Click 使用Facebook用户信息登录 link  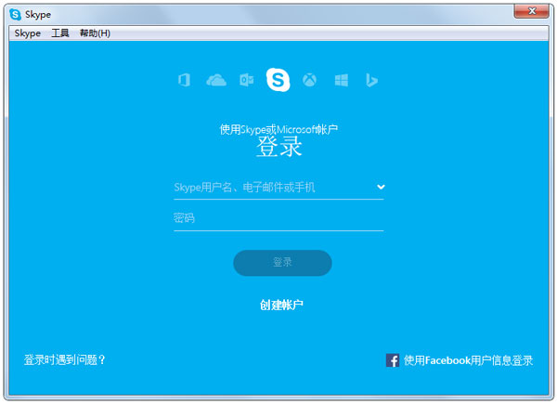click(468, 360)
